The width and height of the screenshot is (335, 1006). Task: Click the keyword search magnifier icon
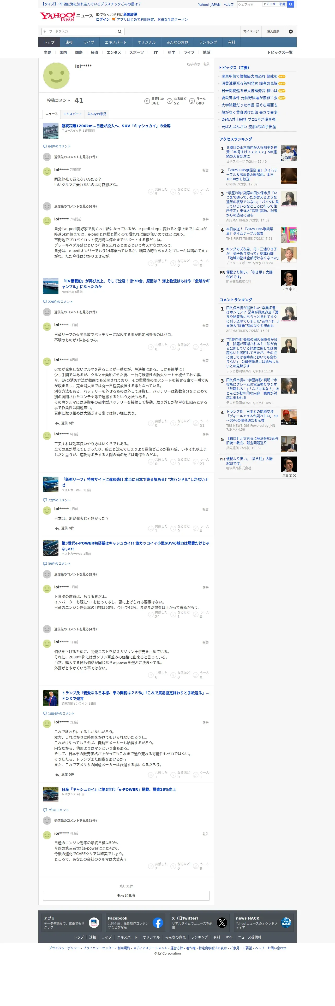point(120,32)
